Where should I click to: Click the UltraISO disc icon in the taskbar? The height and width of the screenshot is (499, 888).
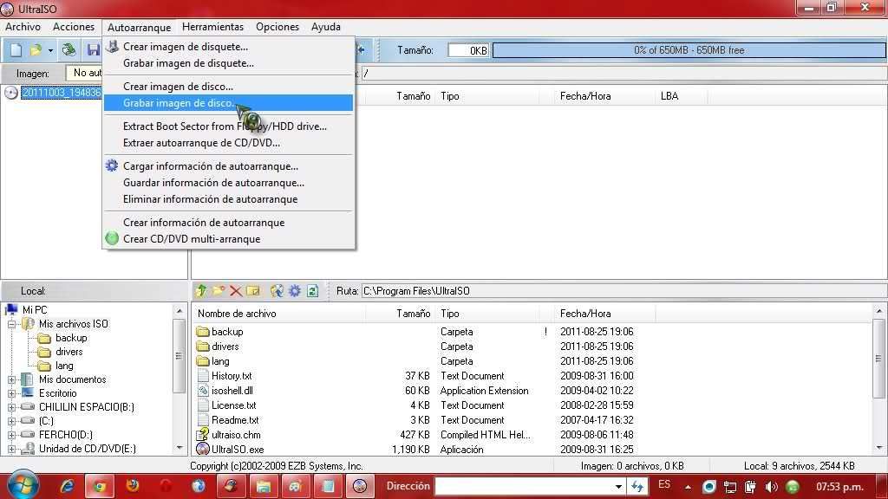coord(360,486)
